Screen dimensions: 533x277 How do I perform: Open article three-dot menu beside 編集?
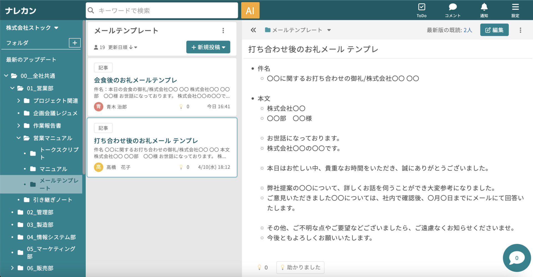[521, 30]
